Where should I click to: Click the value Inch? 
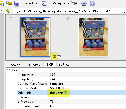coord(53,106)
